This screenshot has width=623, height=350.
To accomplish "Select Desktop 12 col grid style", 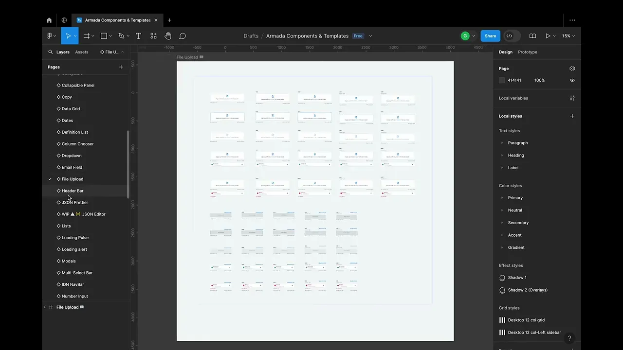I will click(526, 320).
